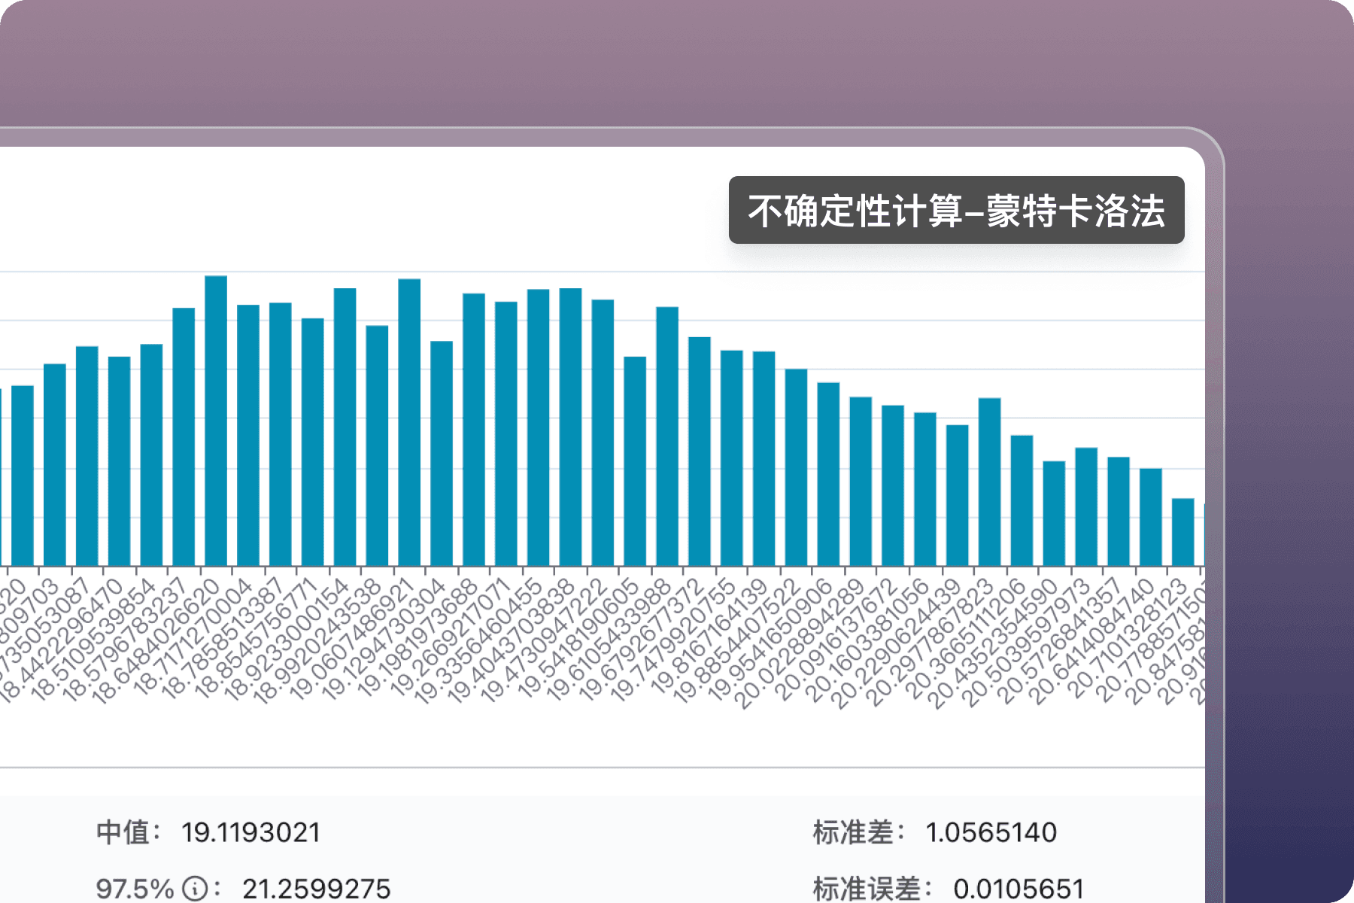This screenshot has height=903, width=1354.
Task: Click the 不确定性计算-蒙特卡洛法 title label
Action: click(x=956, y=211)
